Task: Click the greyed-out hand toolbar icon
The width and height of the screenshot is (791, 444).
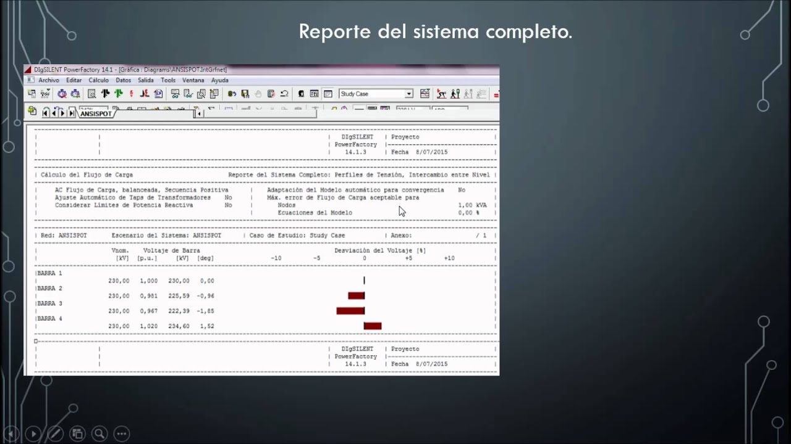Action: (258, 94)
